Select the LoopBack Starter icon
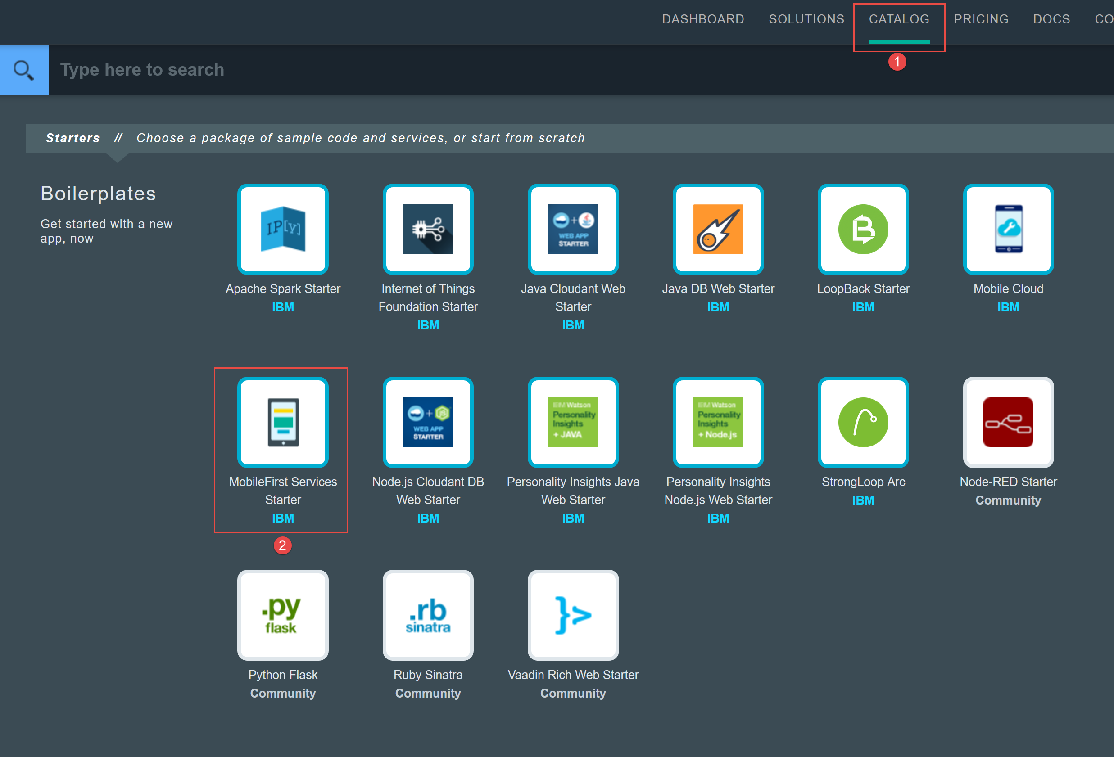The height and width of the screenshot is (757, 1114). [863, 229]
